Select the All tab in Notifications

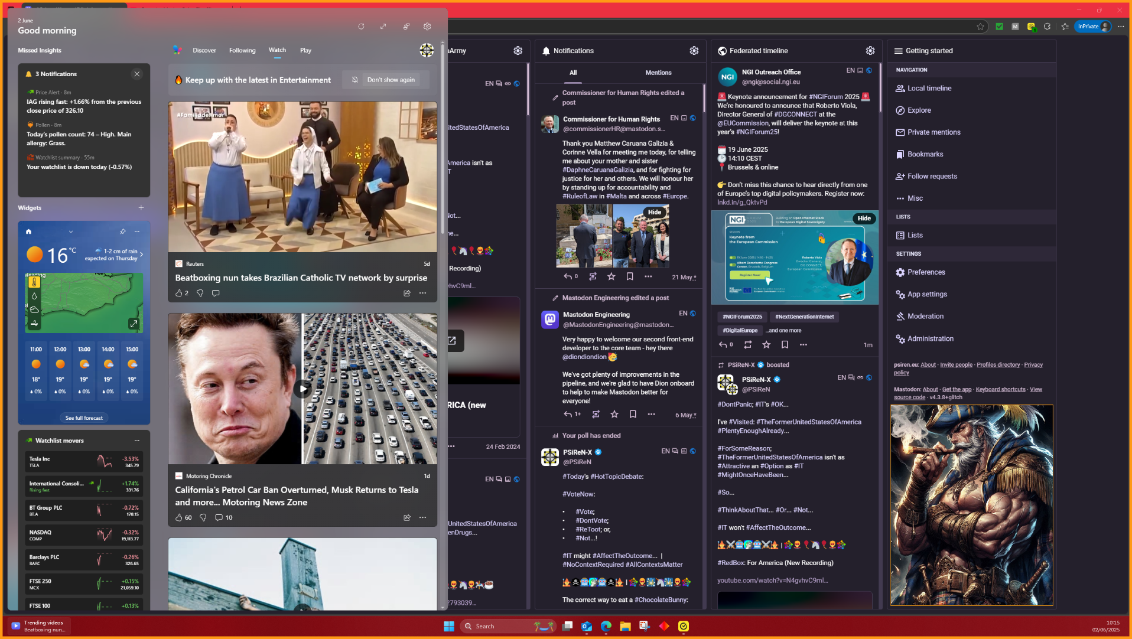(573, 73)
